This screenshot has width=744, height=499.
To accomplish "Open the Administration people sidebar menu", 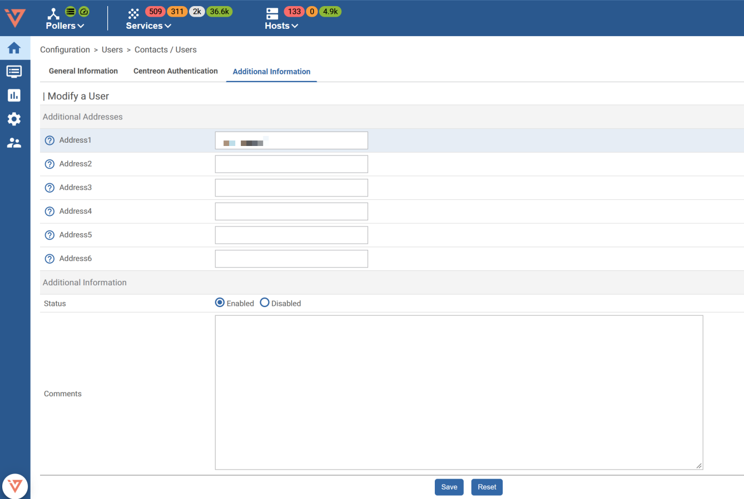I will [x=14, y=143].
